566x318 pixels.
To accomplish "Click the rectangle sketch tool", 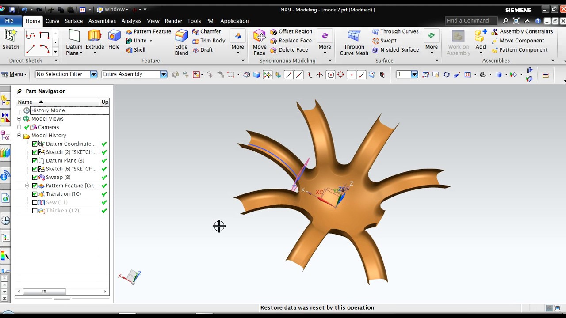I will click(x=44, y=35).
